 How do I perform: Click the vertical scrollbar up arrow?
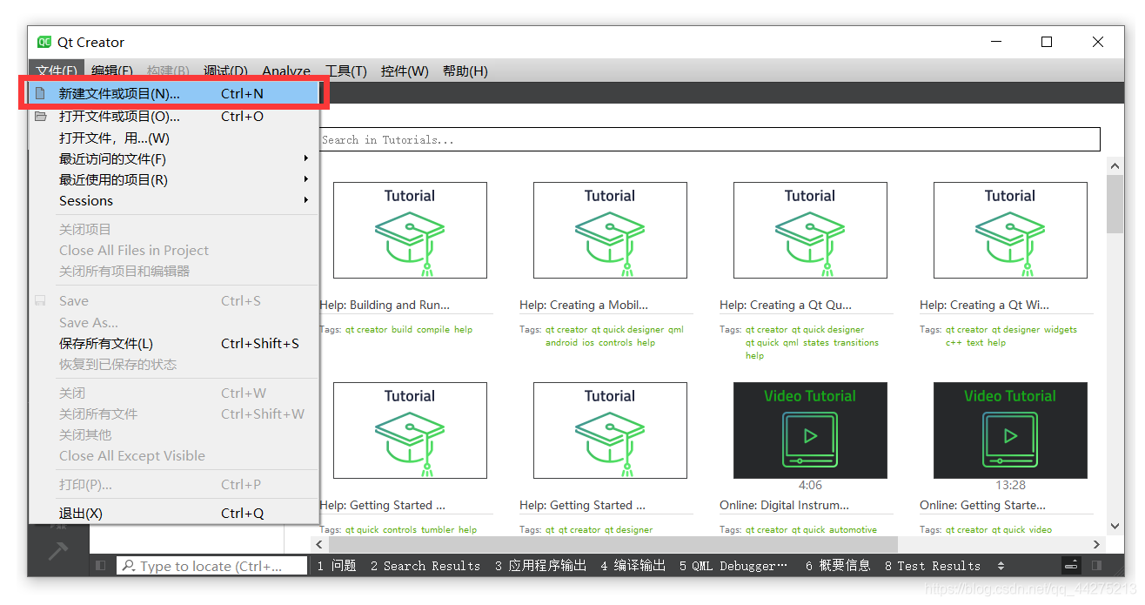tap(1115, 165)
